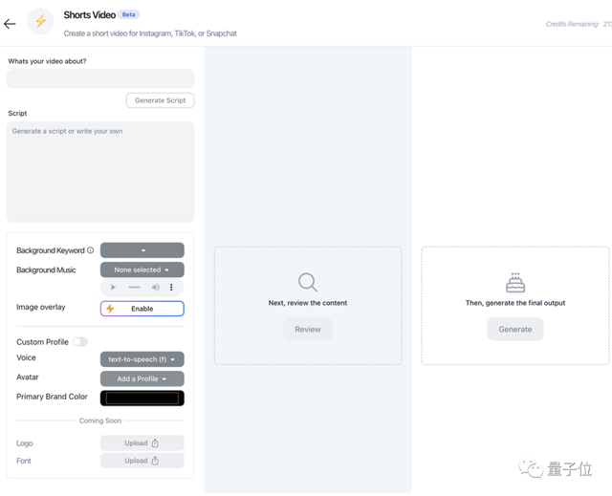
Task: Mute the music preview volume icon
Action: pos(155,287)
